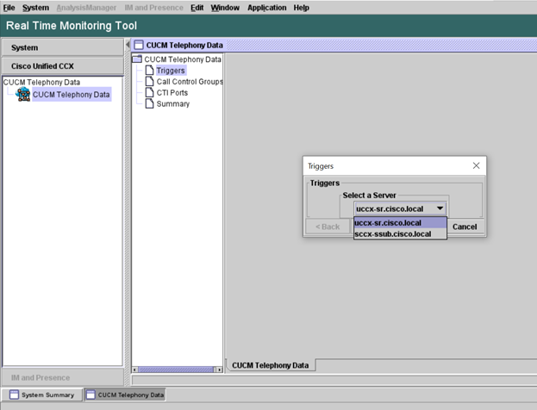
Task: Expand the Cisco Unified CCX section
Action: [63, 66]
